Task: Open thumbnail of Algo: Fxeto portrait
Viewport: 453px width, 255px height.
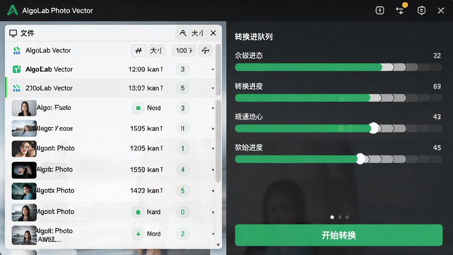Action: 24,108
